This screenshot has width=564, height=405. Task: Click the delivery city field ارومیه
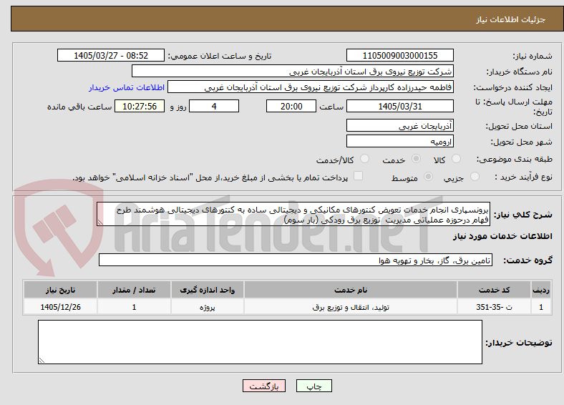click(400, 141)
